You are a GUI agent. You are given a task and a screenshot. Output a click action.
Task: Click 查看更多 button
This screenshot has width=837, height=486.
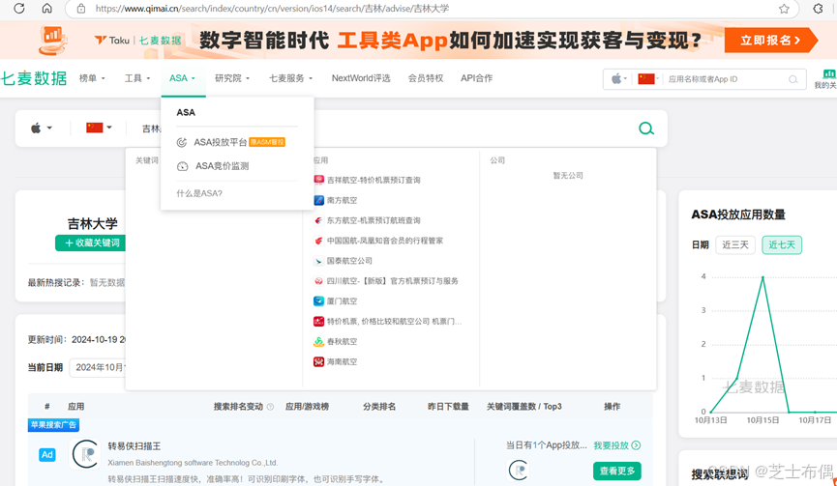coord(617,472)
